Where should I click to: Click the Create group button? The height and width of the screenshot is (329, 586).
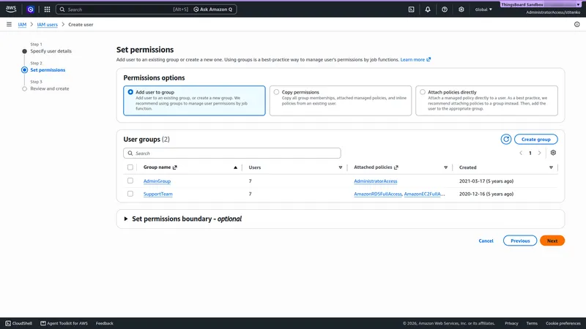click(536, 139)
